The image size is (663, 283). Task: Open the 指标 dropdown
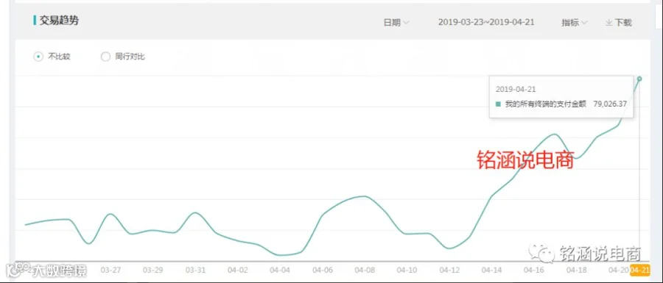point(574,23)
